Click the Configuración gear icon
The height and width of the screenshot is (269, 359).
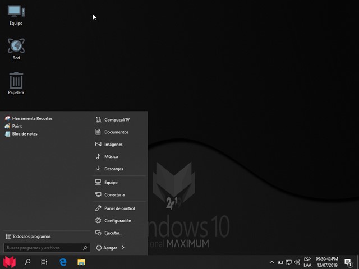[x=98, y=220]
